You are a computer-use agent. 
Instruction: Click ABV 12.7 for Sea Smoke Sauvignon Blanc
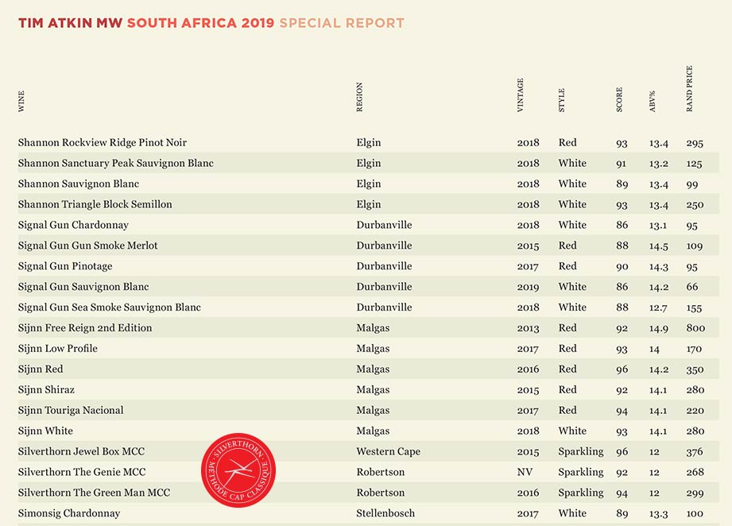(x=658, y=308)
